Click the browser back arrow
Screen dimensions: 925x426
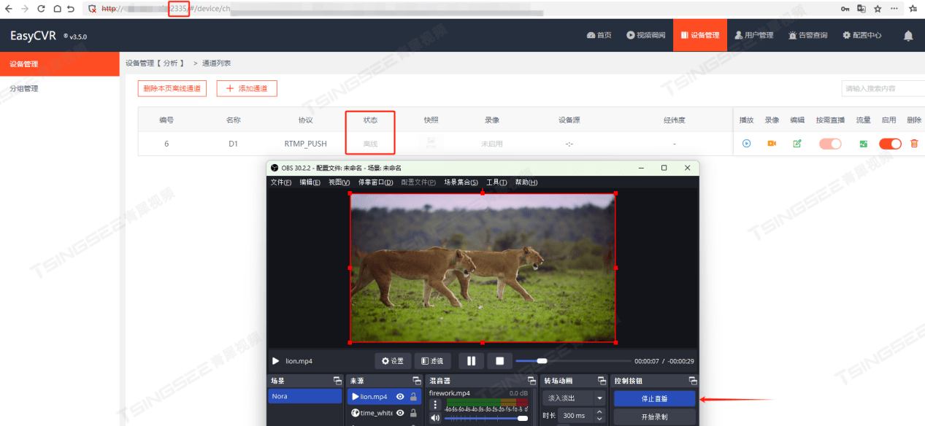pos(9,9)
